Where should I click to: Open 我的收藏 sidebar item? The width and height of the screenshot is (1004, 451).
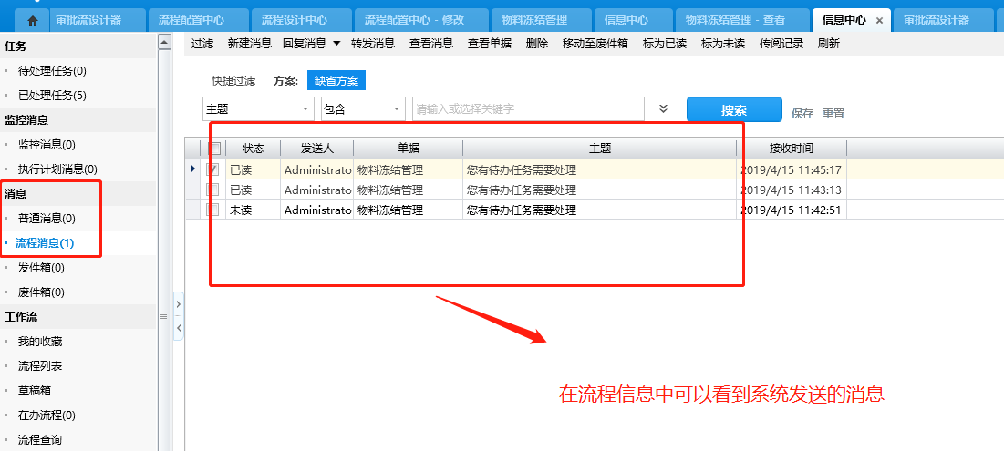pyautogui.click(x=40, y=342)
